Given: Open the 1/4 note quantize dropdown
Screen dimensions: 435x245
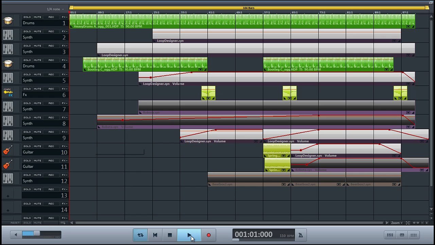Looking at the screenshot, I should (x=56, y=9).
